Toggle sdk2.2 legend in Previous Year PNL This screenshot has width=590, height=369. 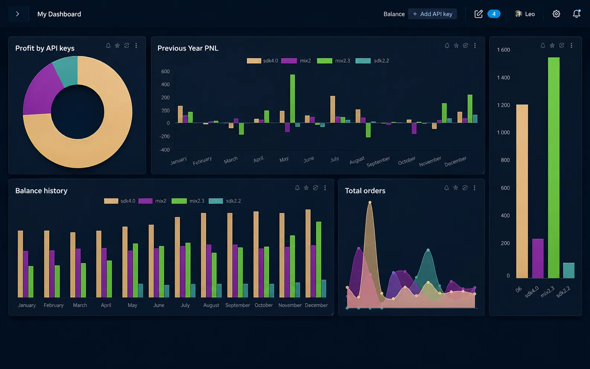(372, 61)
